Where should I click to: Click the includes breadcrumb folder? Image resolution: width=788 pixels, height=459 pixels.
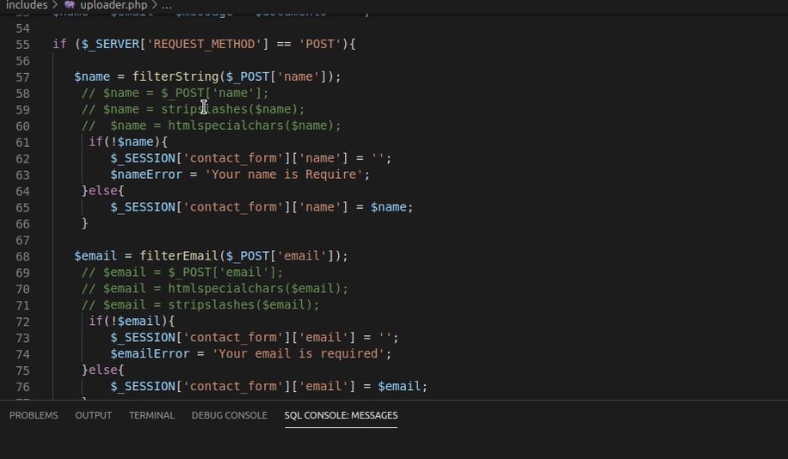(27, 5)
